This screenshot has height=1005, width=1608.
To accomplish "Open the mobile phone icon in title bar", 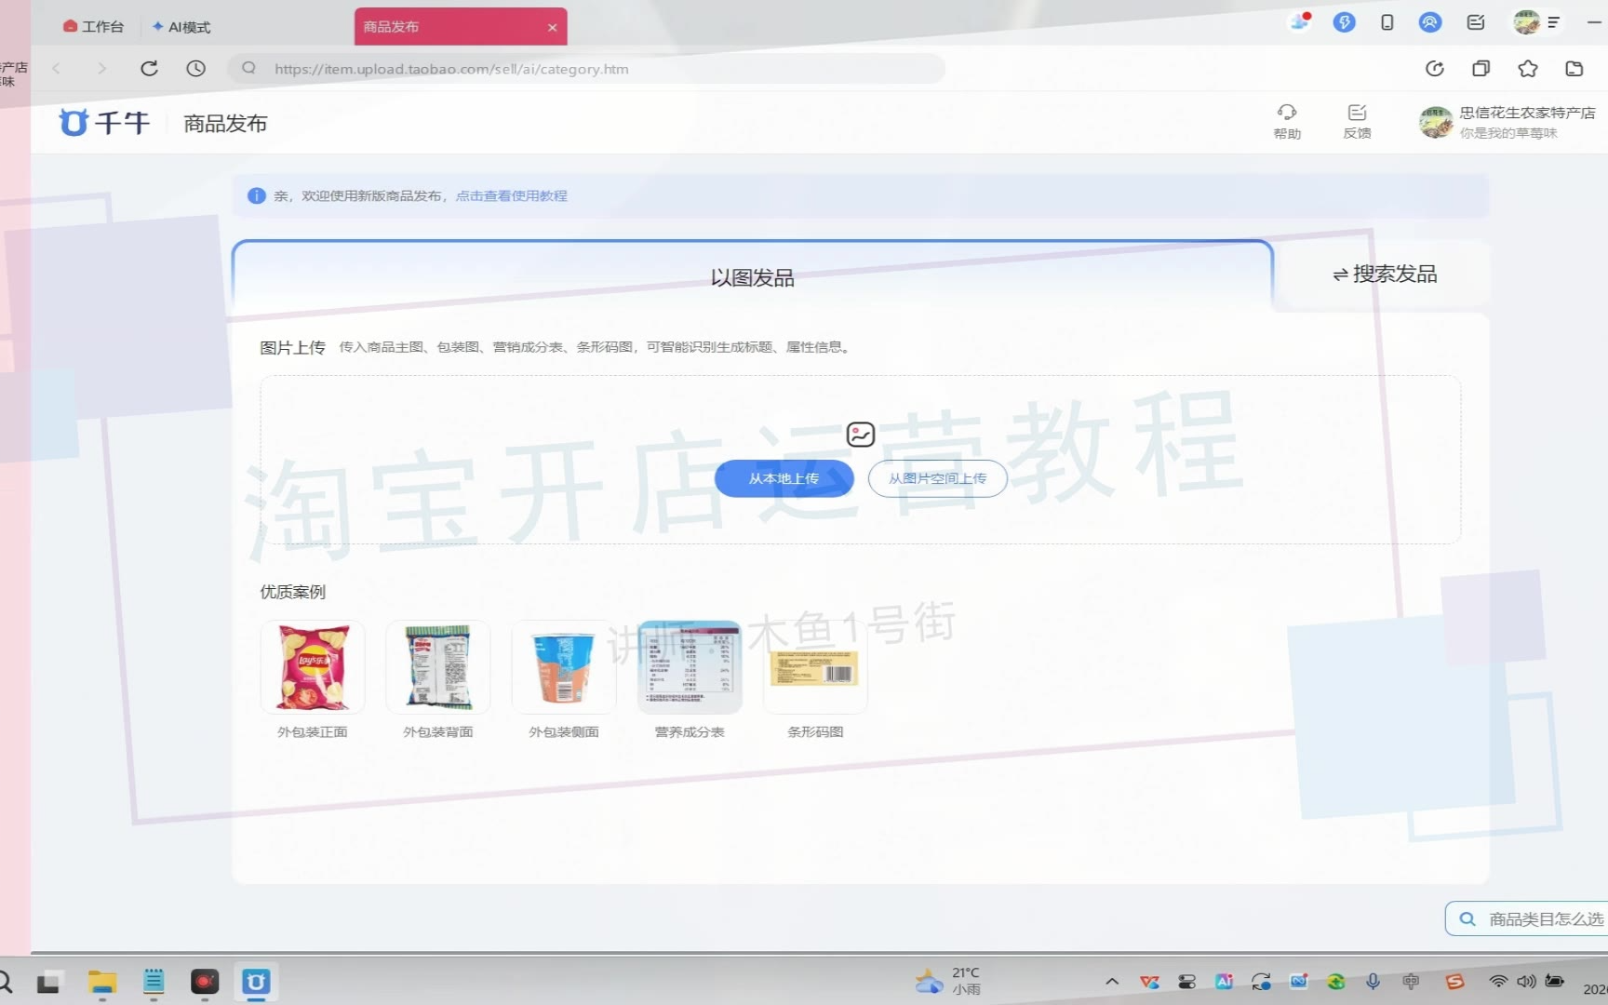I will [x=1387, y=22].
